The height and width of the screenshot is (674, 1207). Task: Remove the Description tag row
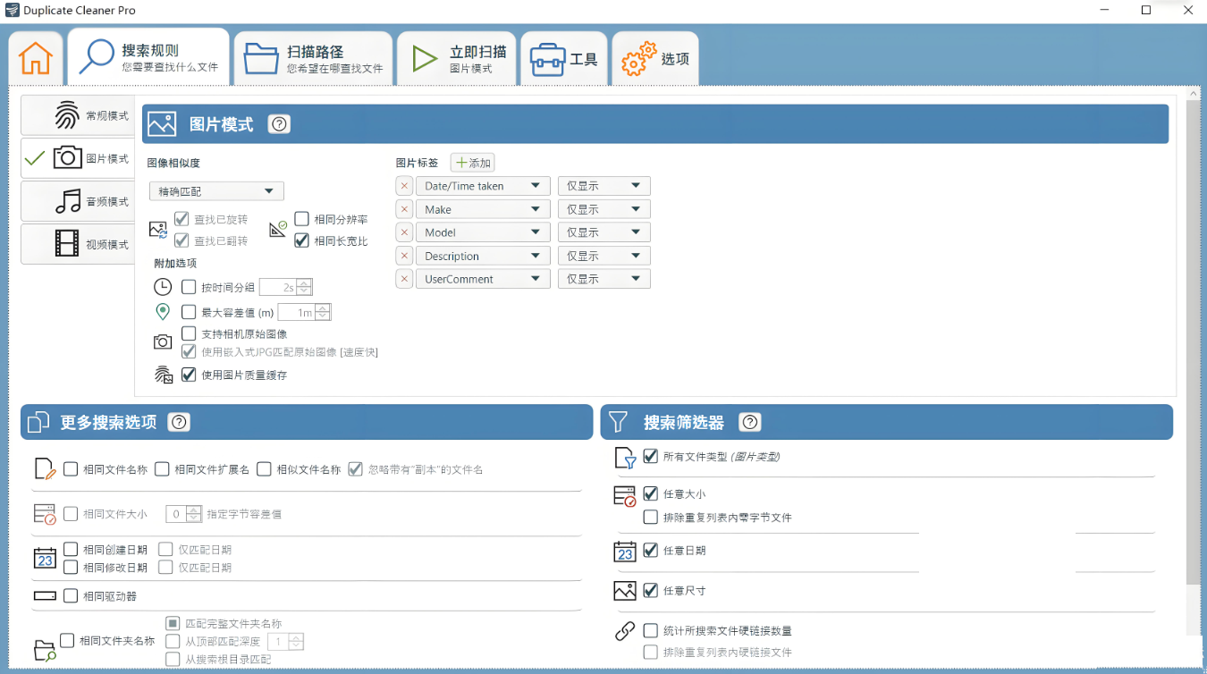404,256
